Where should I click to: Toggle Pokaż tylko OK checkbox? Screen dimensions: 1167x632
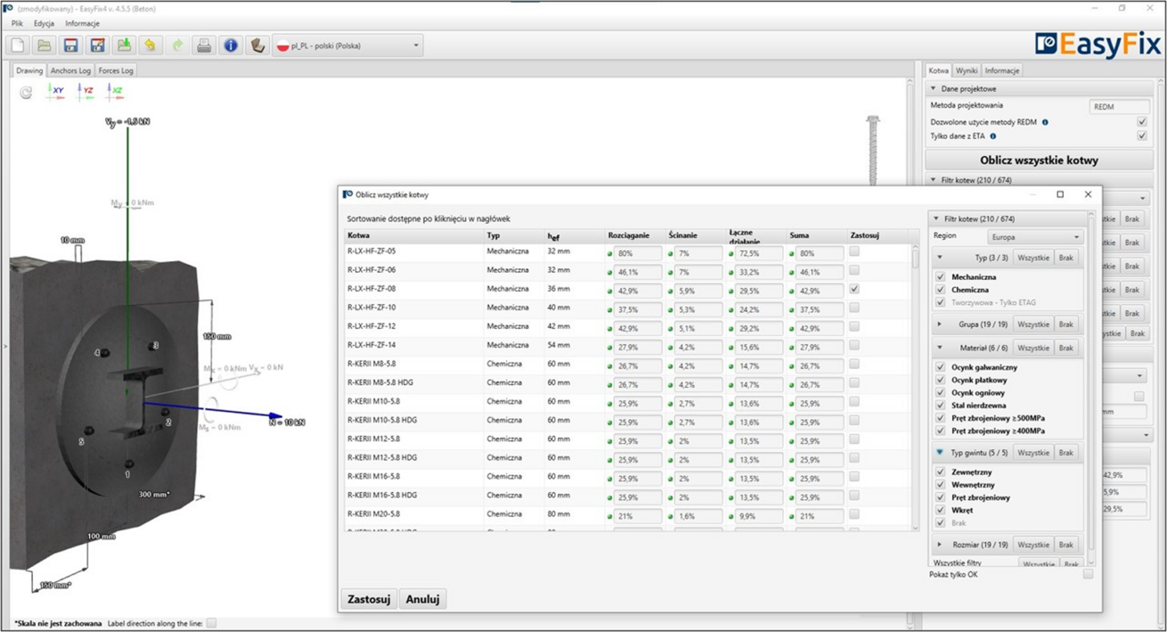(1088, 575)
